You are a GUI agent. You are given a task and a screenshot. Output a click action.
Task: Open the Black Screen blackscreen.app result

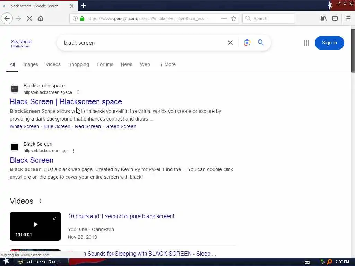click(x=32, y=160)
